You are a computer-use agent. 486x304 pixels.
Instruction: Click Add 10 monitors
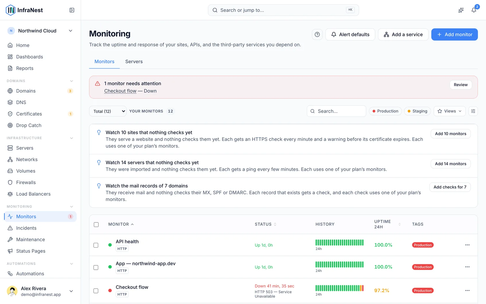[451, 134]
